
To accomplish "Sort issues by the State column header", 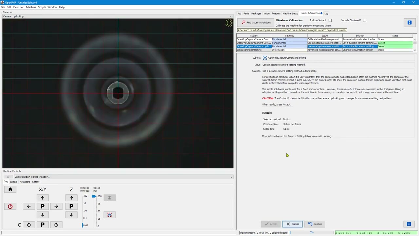I will click(395, 36).
